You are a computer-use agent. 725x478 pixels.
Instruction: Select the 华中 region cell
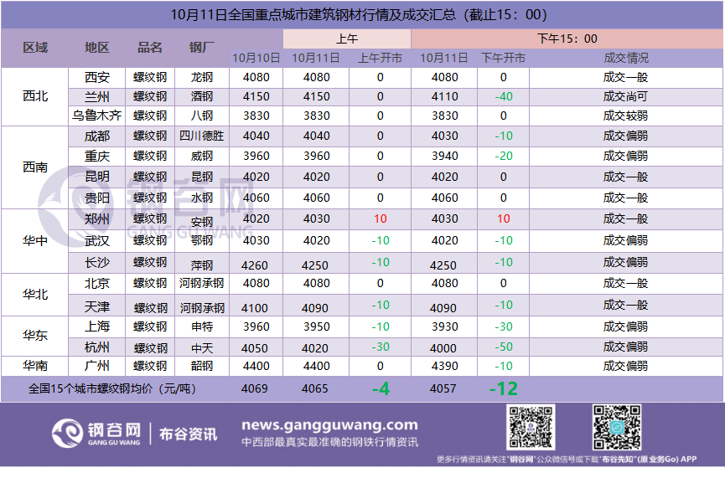click(x=35, y=240)
